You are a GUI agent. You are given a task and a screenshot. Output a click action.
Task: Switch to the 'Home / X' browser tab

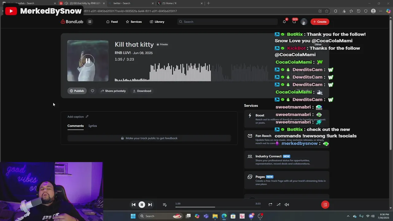point(180,3)
